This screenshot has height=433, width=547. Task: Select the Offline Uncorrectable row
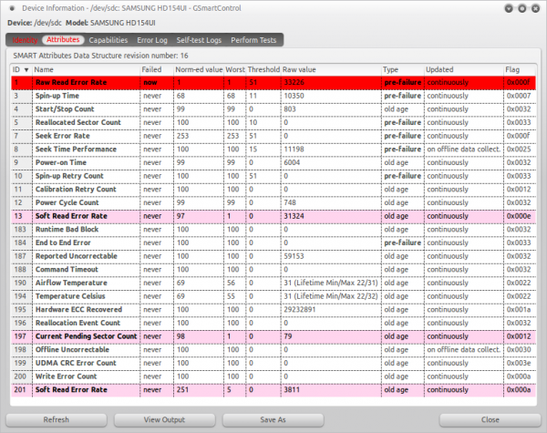(273, 350)
